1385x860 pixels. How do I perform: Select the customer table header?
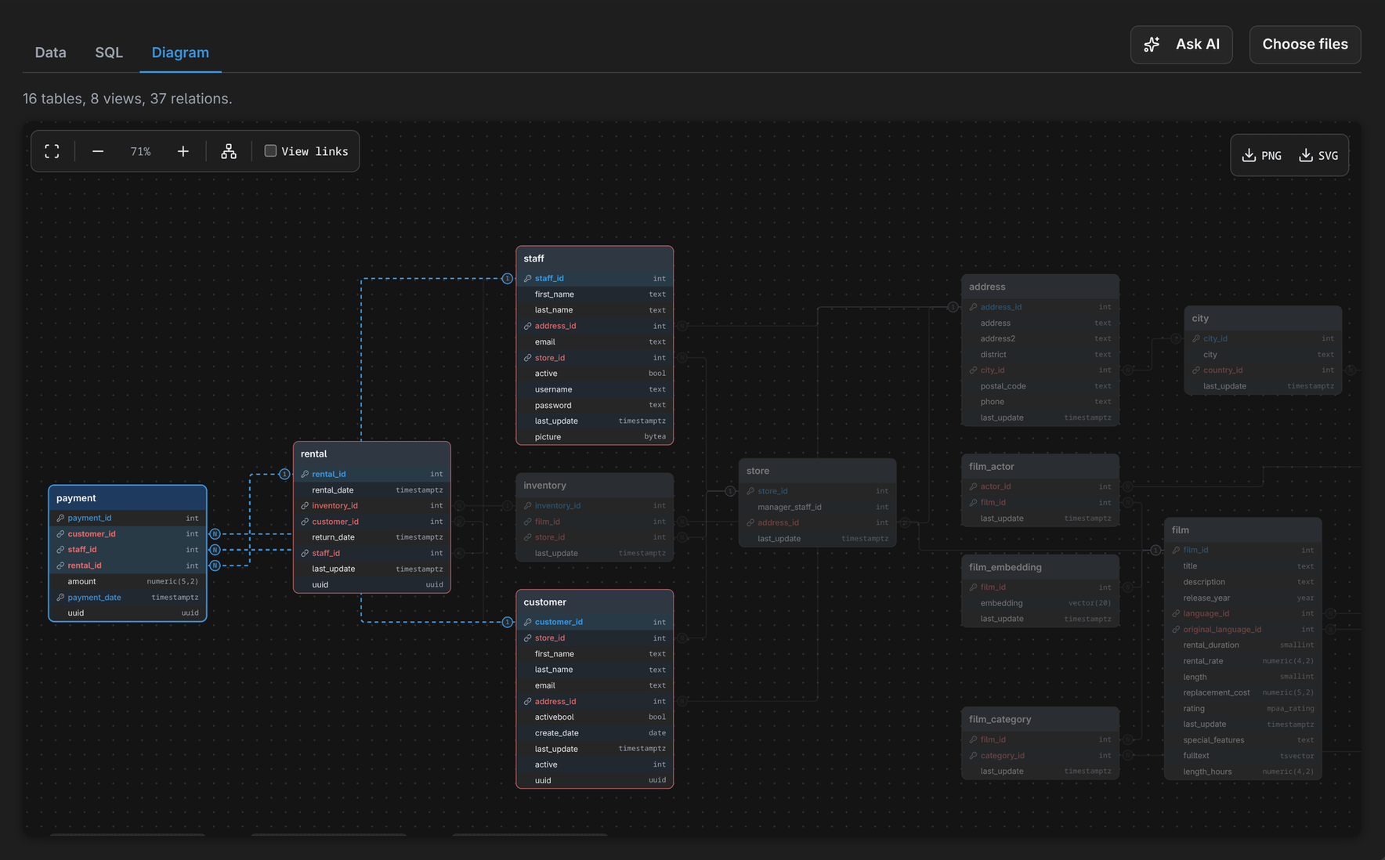coord(595,602)
